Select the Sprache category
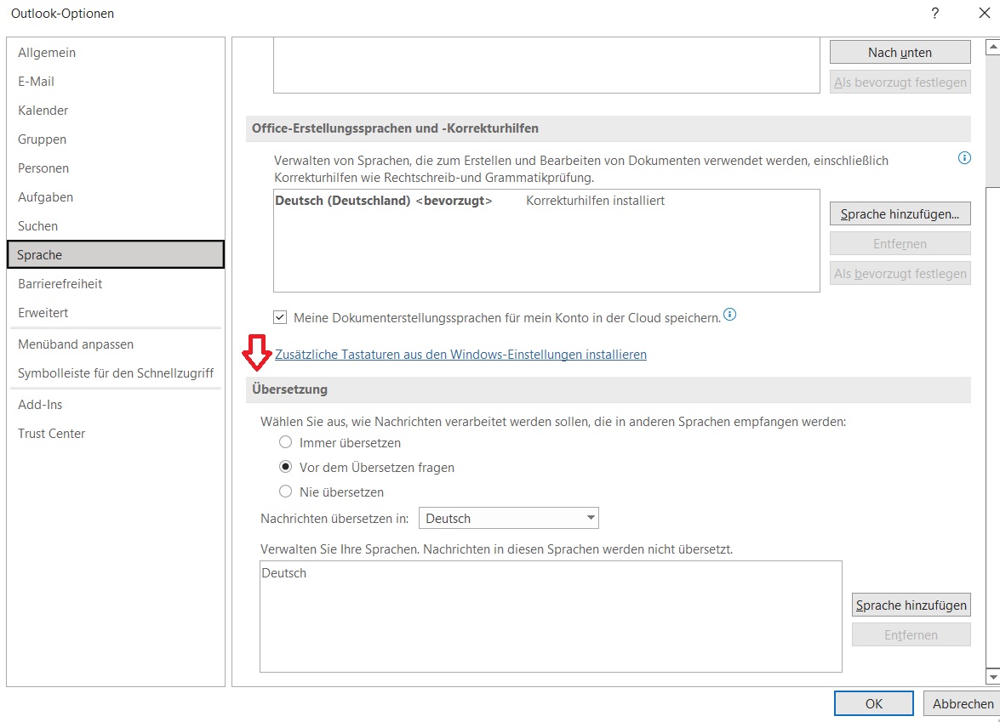Viewport: 1000px width, 722px height. pos(116,254)
